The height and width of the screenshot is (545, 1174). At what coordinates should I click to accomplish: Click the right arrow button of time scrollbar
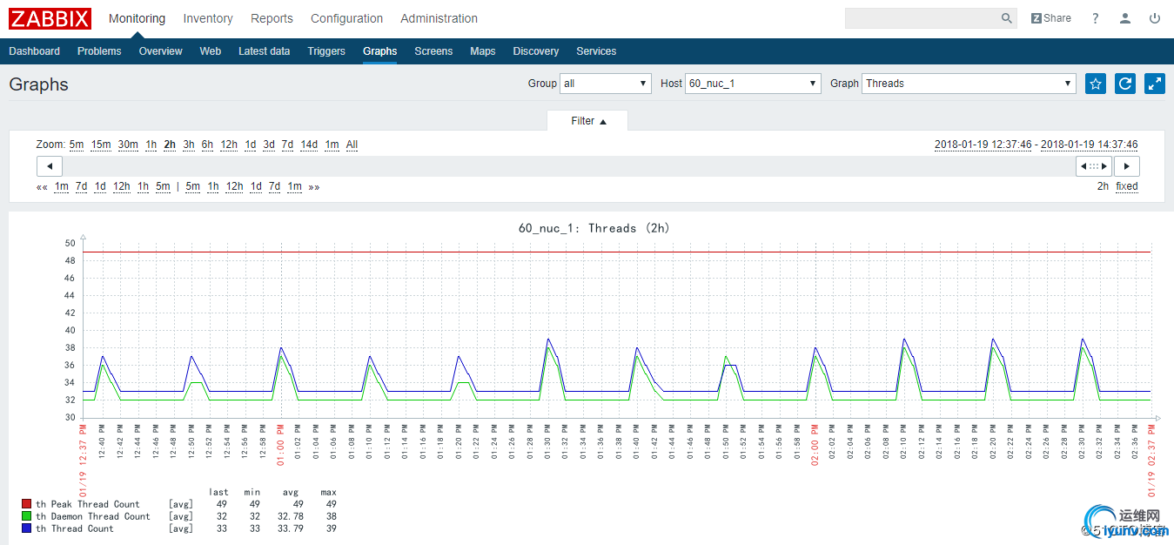[1128, 166]
